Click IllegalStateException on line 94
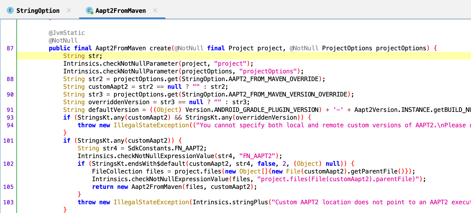This screenshot has height=213, width=471. 151,125
